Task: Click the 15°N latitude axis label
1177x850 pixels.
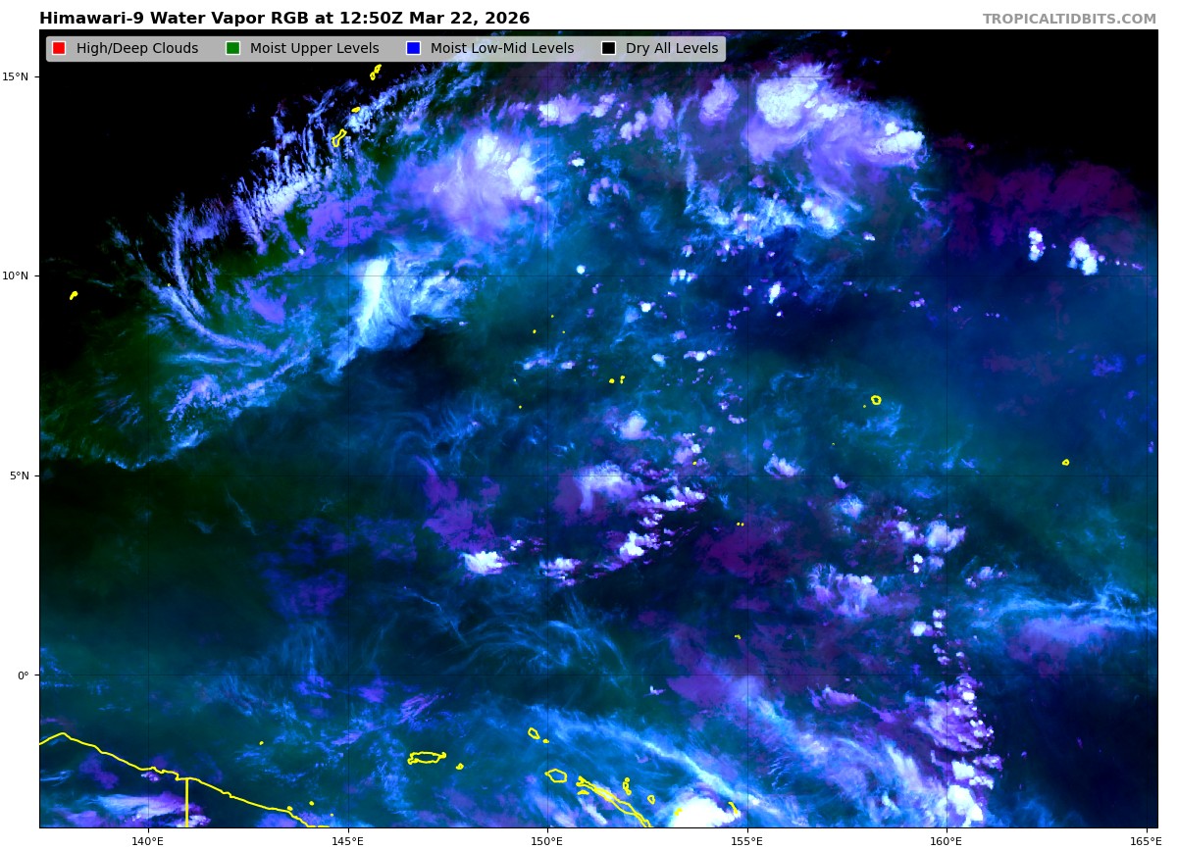Action: [20, 76]
